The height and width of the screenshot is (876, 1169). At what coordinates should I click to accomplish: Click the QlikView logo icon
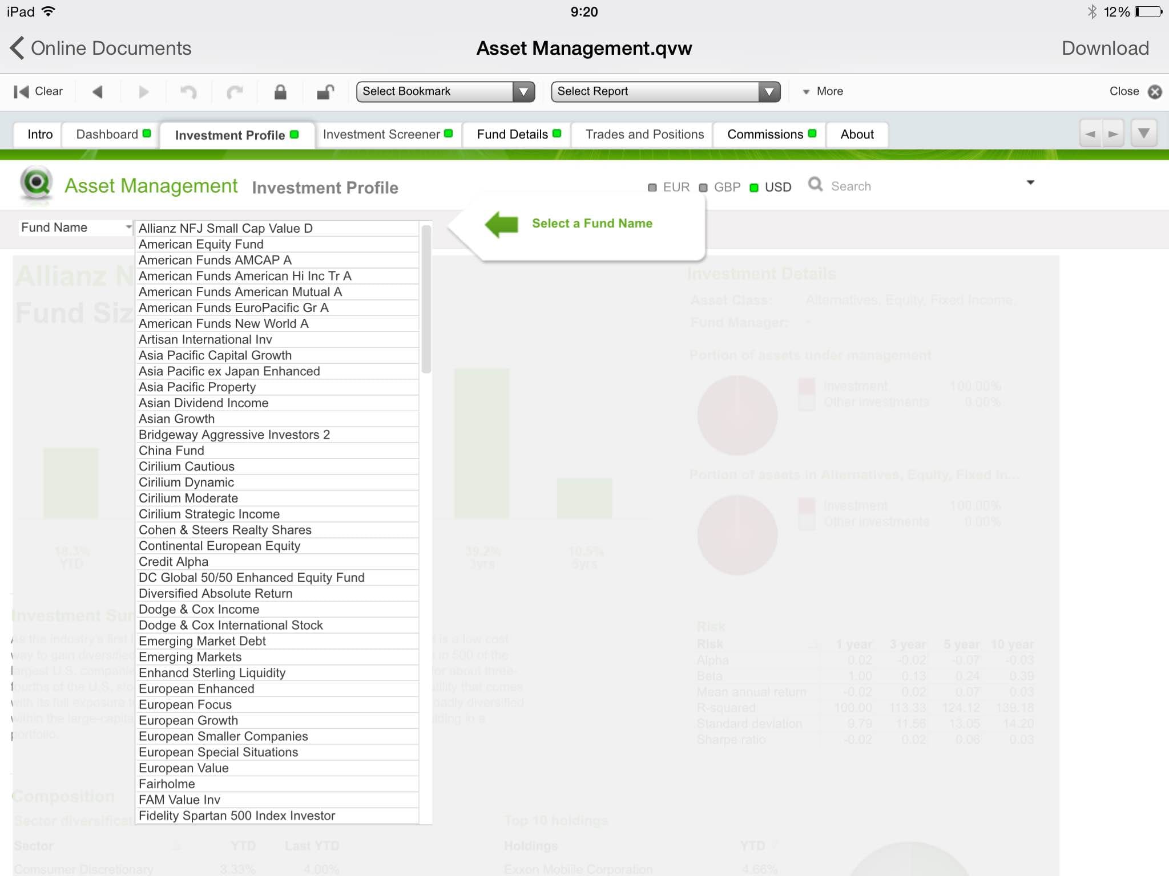pos(37,184)
